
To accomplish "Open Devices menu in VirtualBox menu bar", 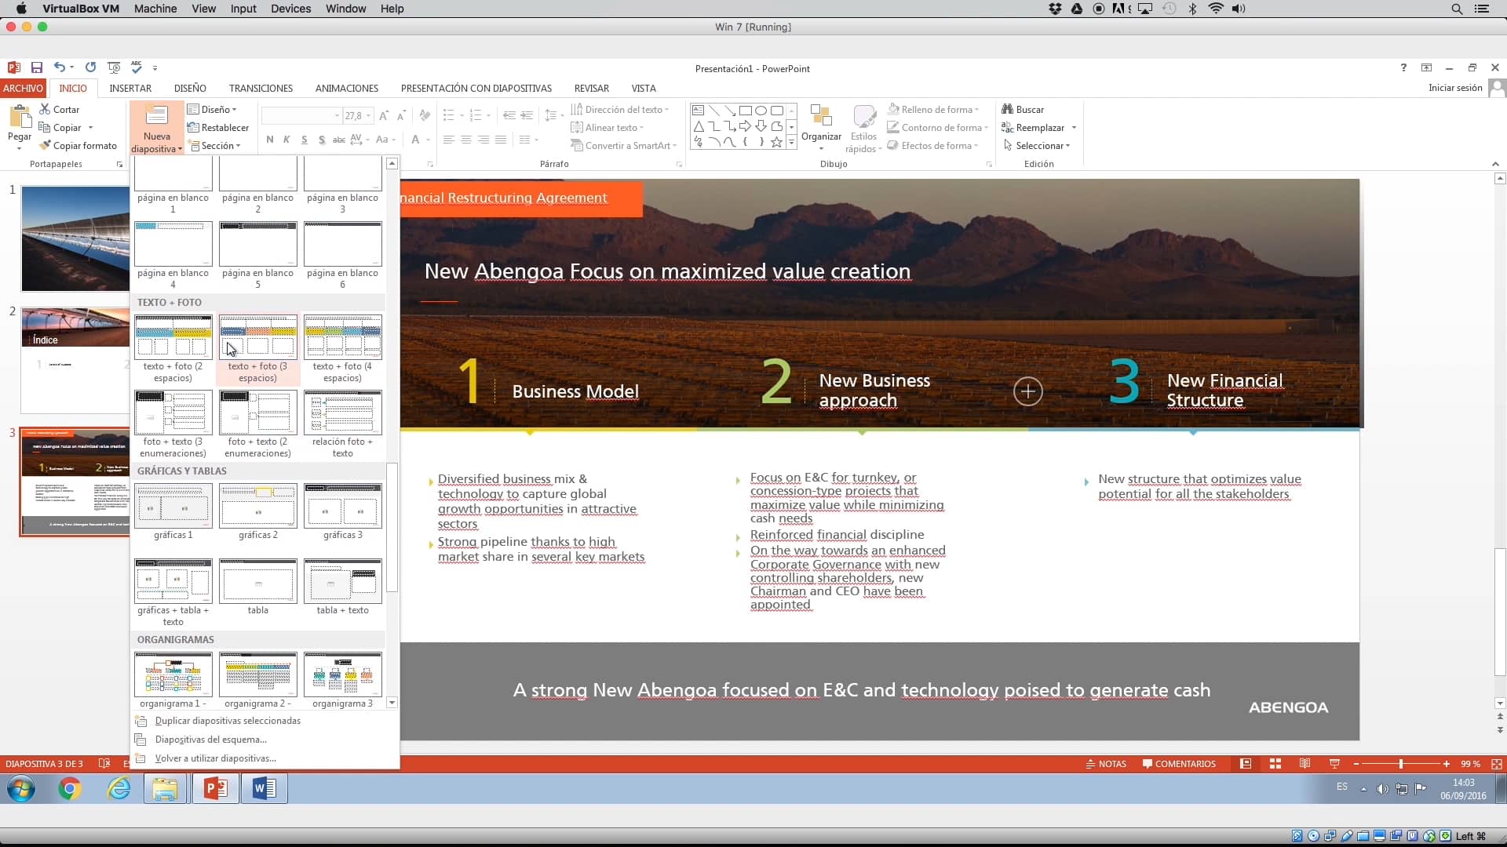I will pos(290,9).
